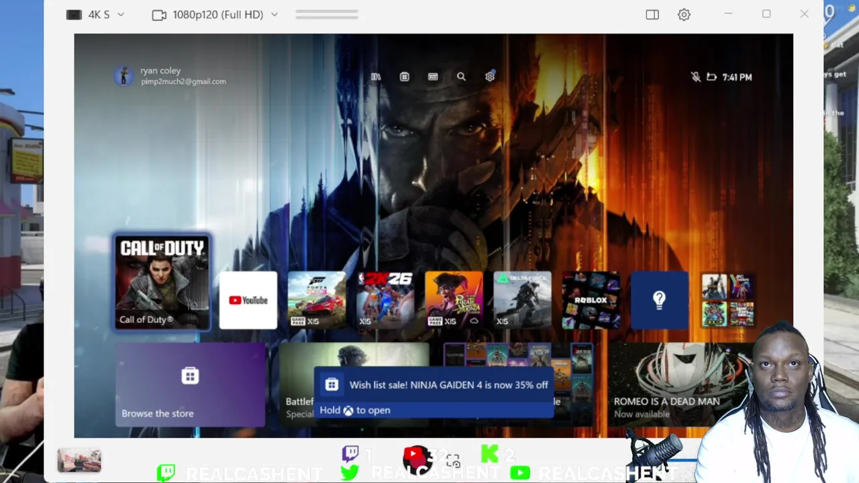Select Browse the store card

coord(191,384)
